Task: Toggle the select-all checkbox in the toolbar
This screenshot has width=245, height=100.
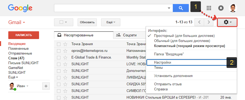Action: pos(62,22)
